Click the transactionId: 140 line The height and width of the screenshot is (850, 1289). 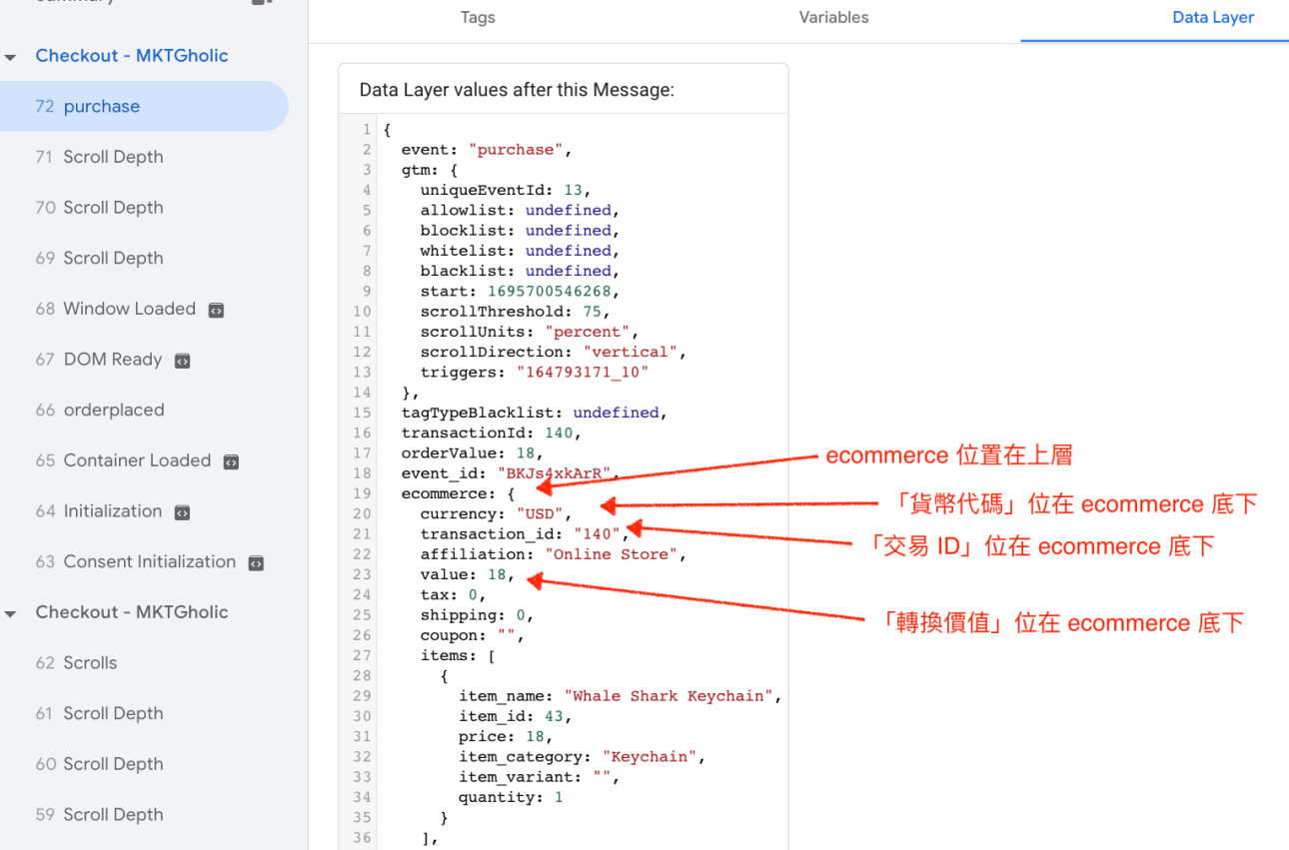[x=492, y=432]
